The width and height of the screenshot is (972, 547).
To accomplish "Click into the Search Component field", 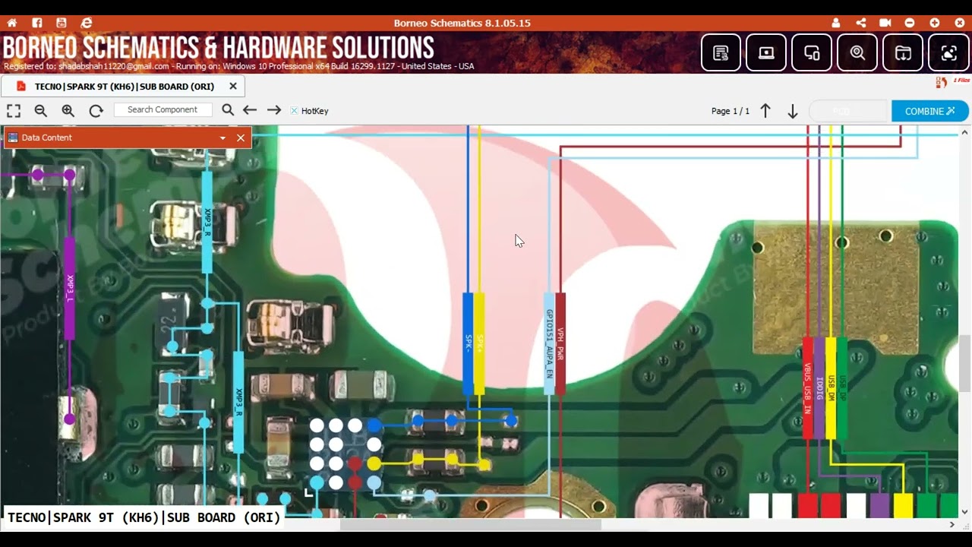I will pyautogui.click(x=163, y=110).
